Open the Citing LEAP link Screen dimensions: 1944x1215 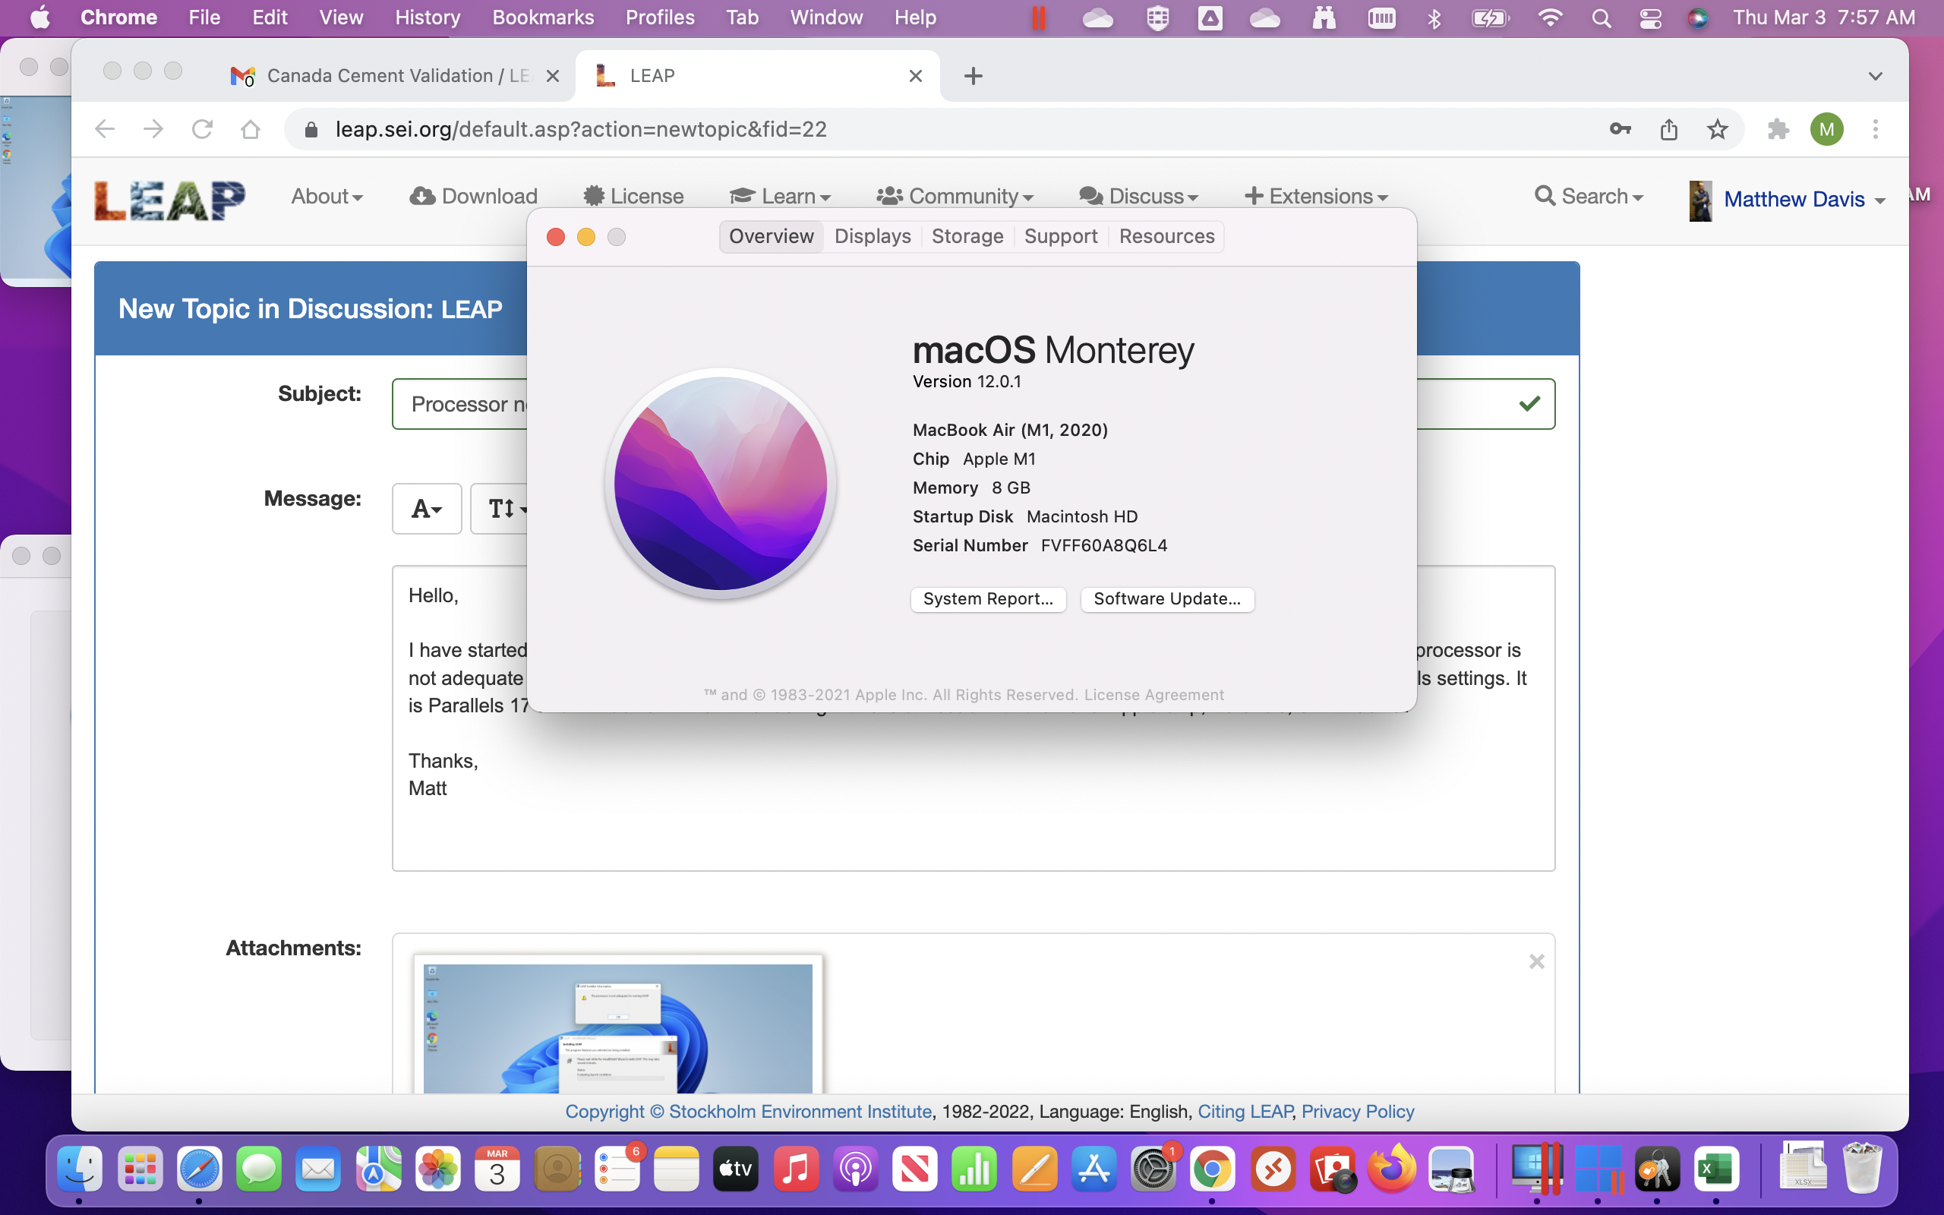(1245, 1111)
